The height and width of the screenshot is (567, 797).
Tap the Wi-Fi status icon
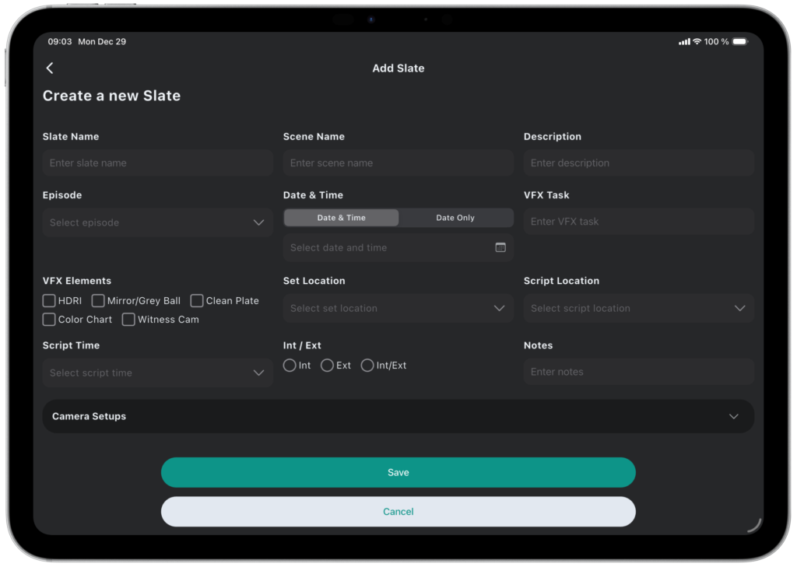697,41
